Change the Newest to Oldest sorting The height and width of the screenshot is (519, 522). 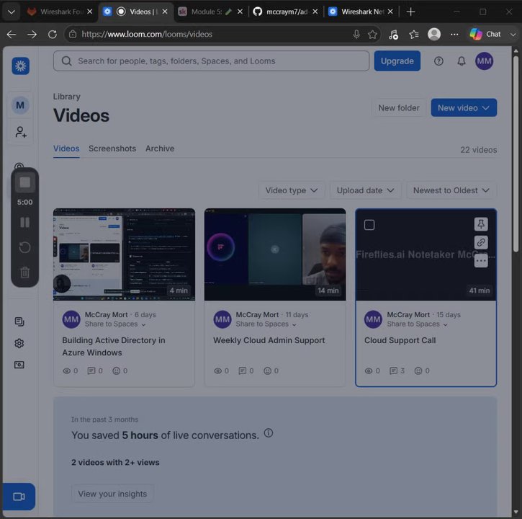(x=451, y=190)
